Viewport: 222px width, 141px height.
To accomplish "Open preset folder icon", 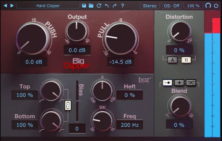I will (x=91, y=5).
